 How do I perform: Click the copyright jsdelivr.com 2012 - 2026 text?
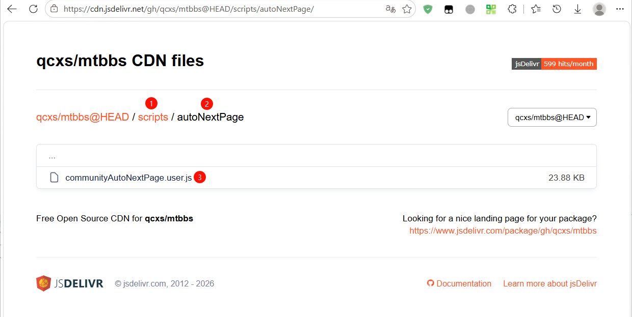click(165, 283)
